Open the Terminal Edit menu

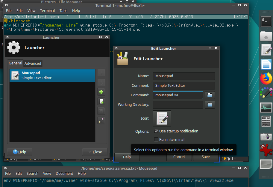coord(20,10)
